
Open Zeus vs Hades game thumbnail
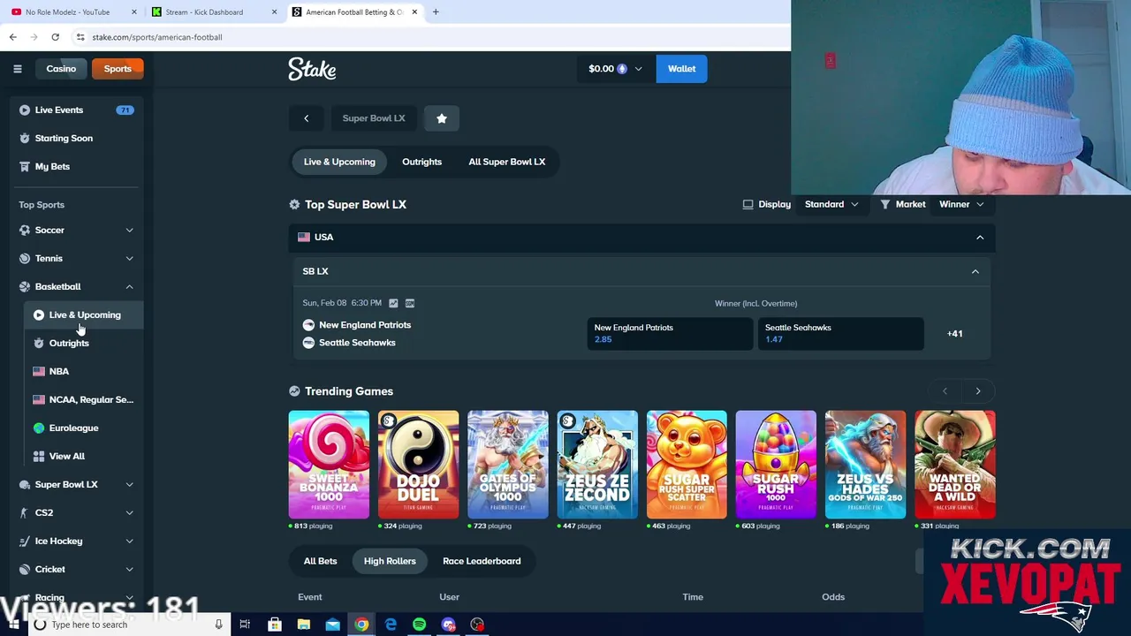click(865, 465)
